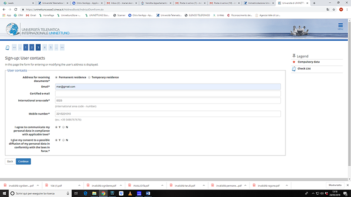Click the Check List clipboard icon
This screenshot has height=197, width=351.
pyautogui.click(x=293, y=69)
